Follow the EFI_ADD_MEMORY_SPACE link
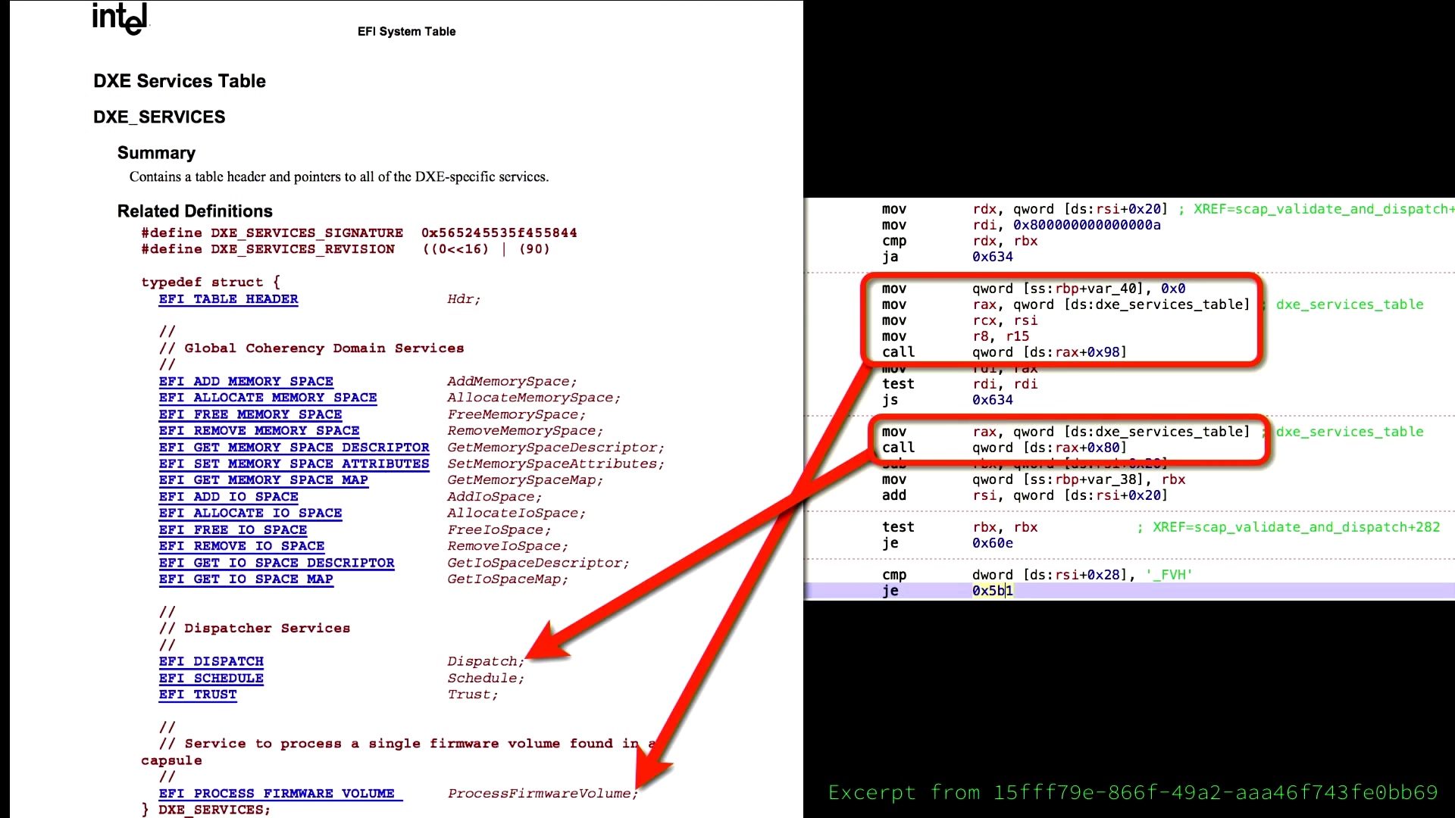The height and width of the screenshot is (818, 1455). [246, 382]
